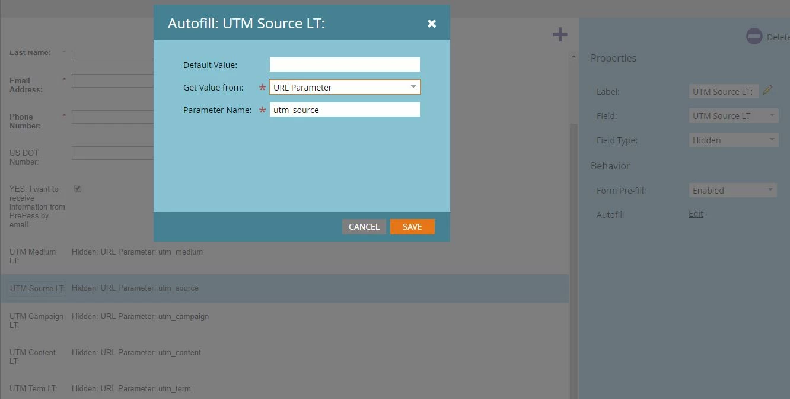Click the Parameter Name field containing utm_source
The image size is (790, 399).
(x=345, y=110)
